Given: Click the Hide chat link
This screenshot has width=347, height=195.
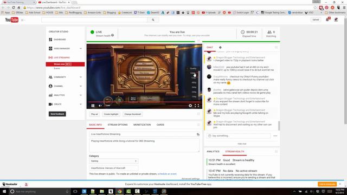Looking at the screenshot, I should (242, 144).
